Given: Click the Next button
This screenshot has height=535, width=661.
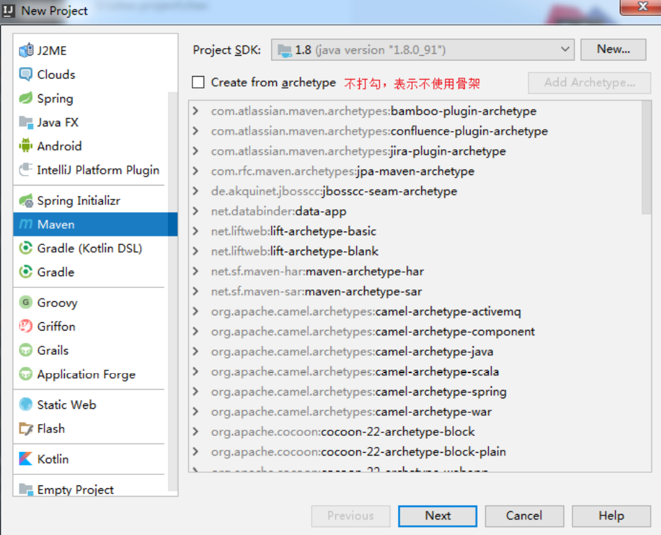Looking at the screenshot, I should (x=438, y=515).
